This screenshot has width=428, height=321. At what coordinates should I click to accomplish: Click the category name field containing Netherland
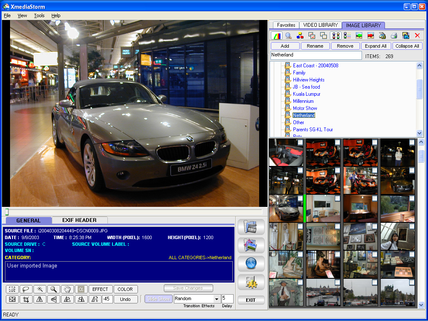[x=316, y=55]
